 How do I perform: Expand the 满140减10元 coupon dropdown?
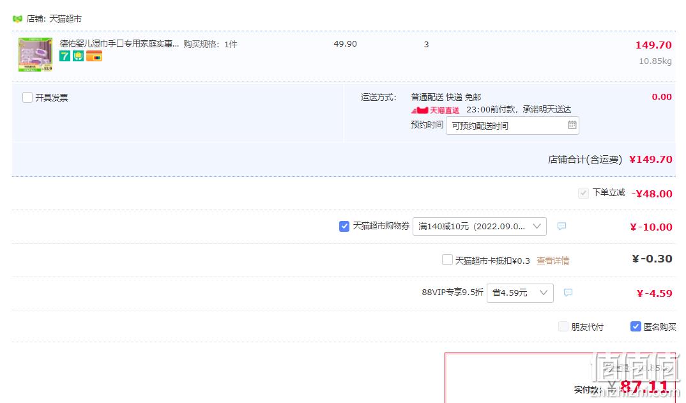coord(480,226)
